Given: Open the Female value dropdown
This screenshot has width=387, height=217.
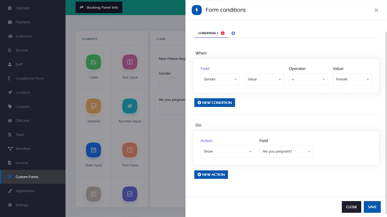Looking at the screenshot, I should 352,79.
